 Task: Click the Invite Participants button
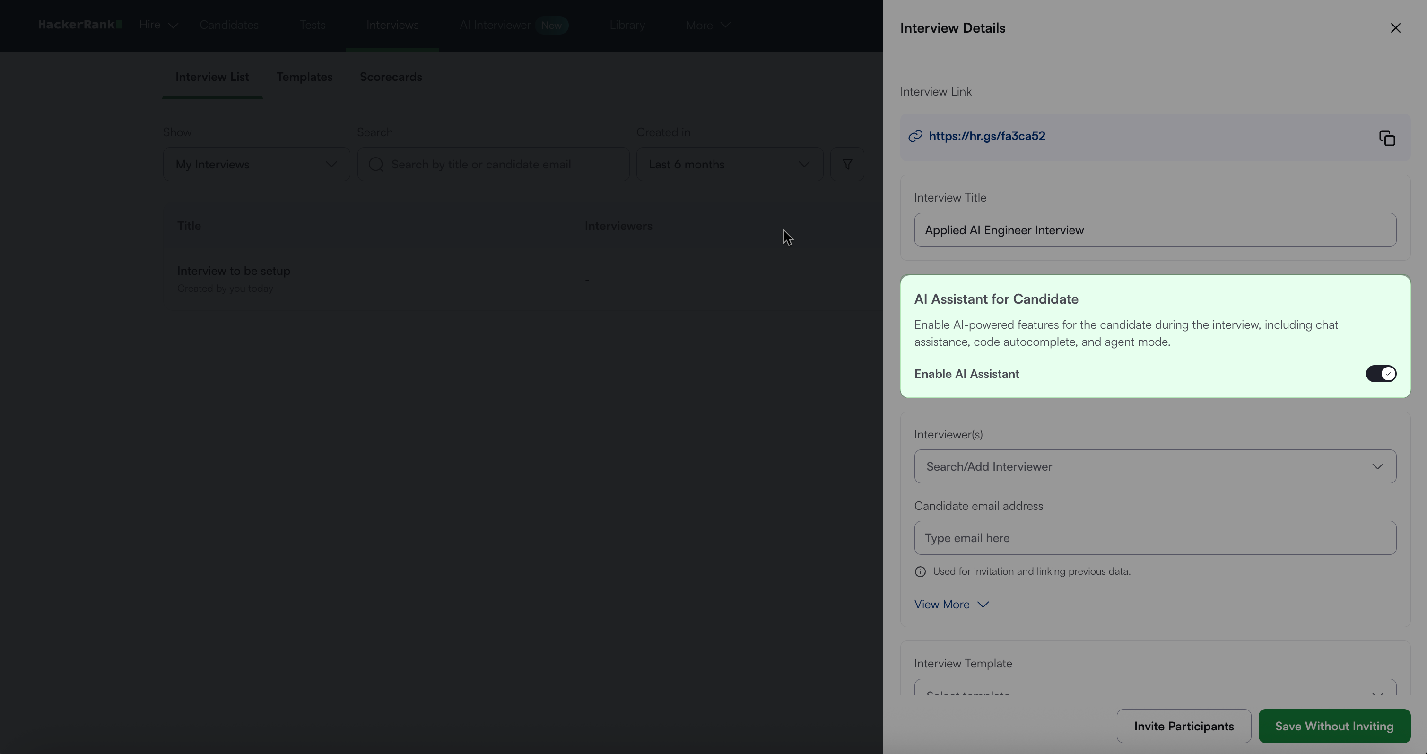pyautogui.click(x=1183, y=726)
